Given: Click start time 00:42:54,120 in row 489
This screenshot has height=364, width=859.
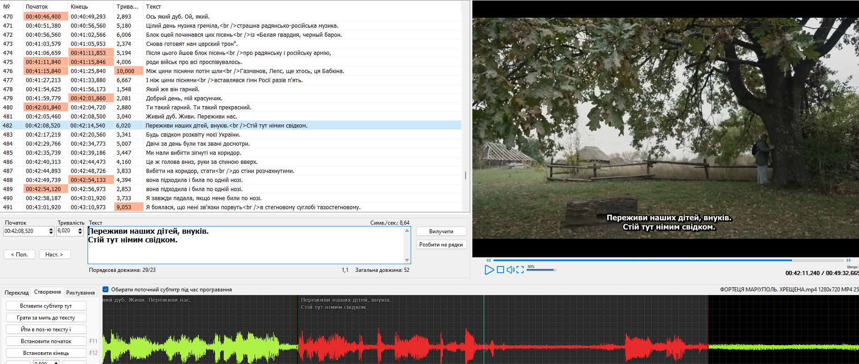Looking at the screenshot, I should click(x=45, y=189).
